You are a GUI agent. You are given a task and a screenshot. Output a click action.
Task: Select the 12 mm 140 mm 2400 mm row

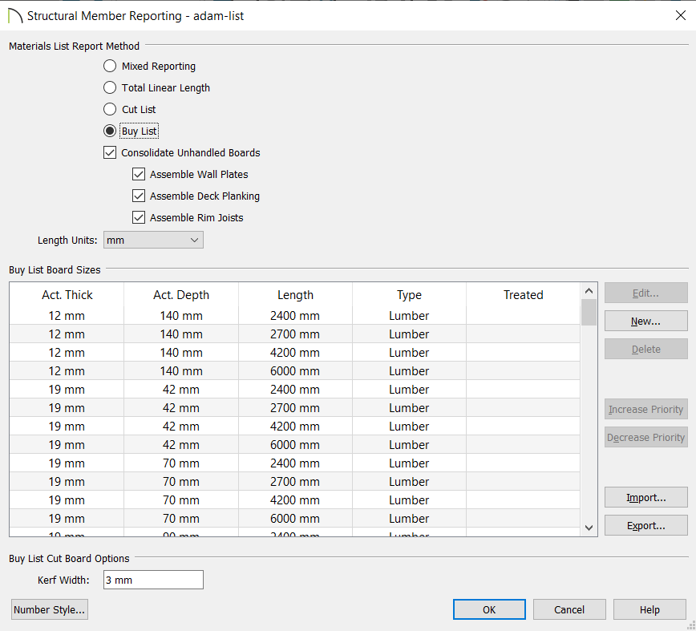pos(295,316)
